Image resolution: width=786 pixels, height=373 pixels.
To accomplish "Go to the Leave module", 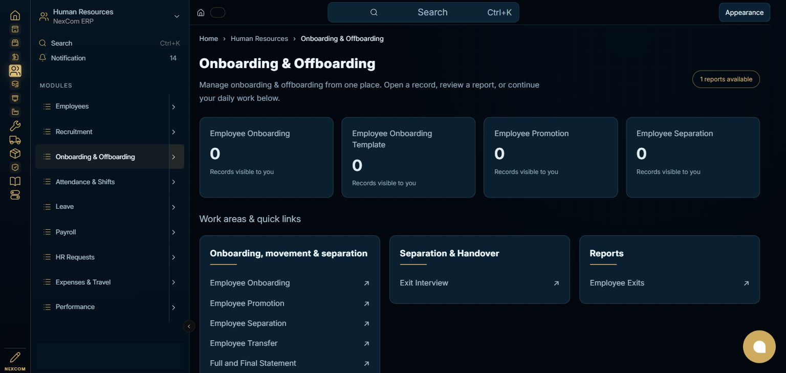I will [x=102, y=207].
